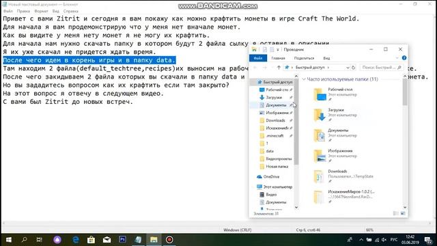Switch to Notepad via its taskbar icon
The image size is (437, 246).
click(x=138, y=240)
